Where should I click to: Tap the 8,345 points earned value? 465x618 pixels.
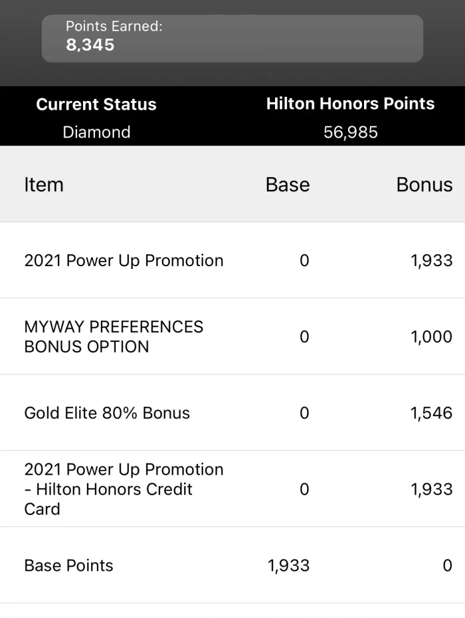(x=90, y=45)
